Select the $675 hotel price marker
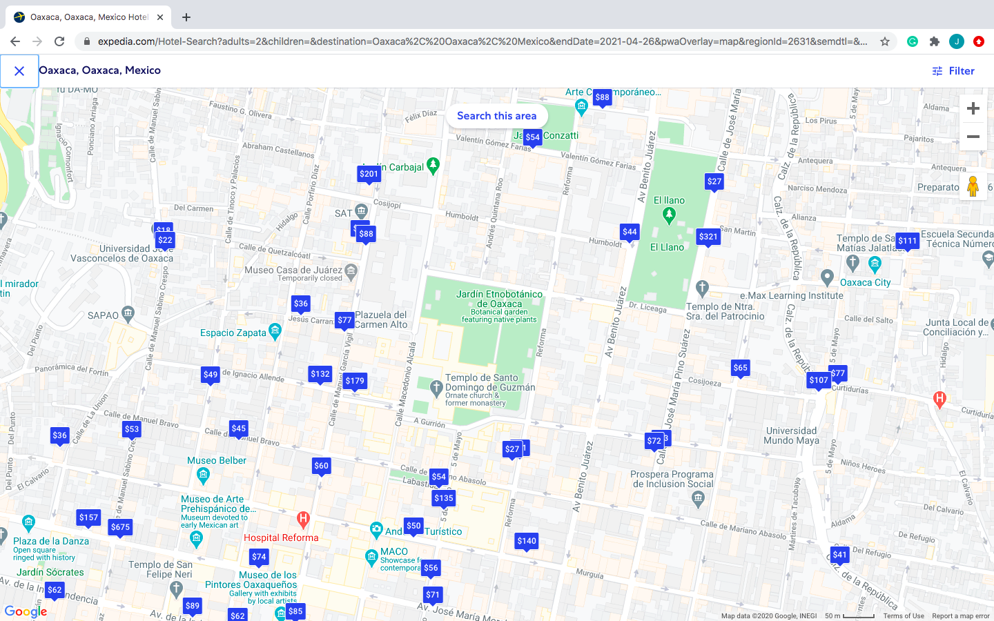994x621 pixels. click(120, 527)
